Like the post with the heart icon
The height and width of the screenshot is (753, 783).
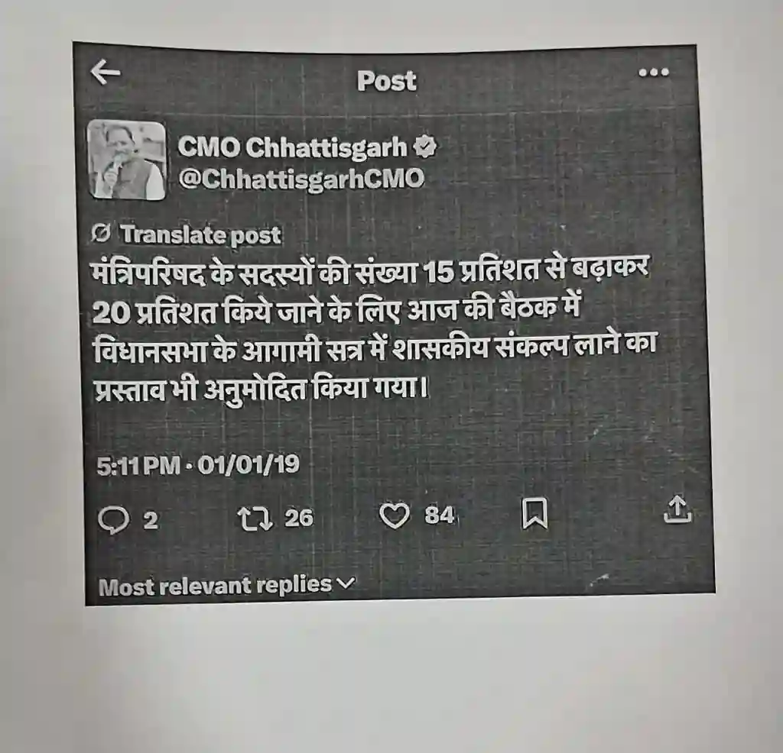[x=395, y=515]
